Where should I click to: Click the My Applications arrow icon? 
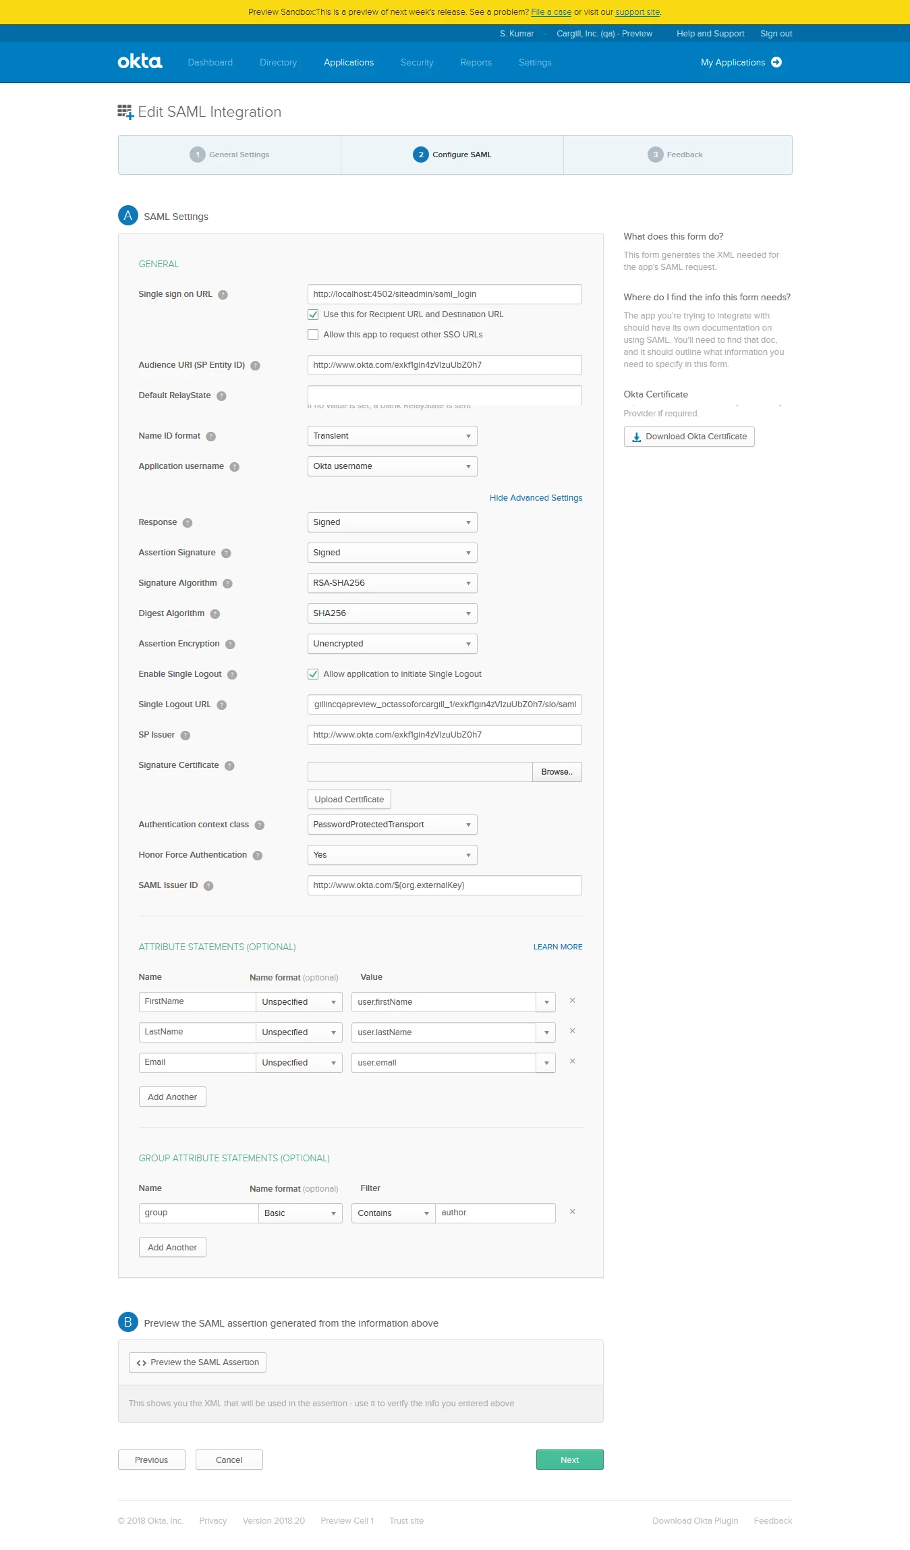776,62
